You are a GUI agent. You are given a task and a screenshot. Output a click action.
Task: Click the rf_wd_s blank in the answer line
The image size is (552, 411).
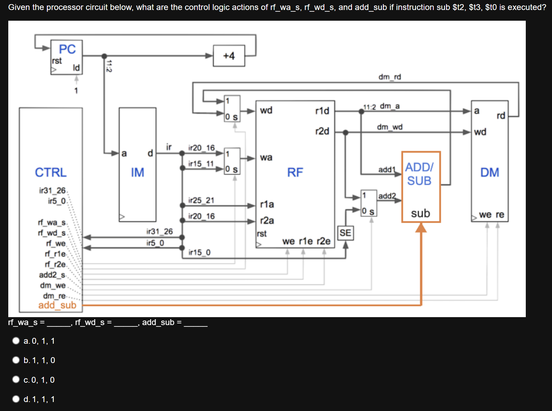point(126,323)
